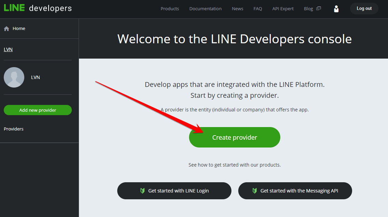Click the shield icon on LINE Login button
The width and height of the screenshot is (388, 217).
point(143,191)
